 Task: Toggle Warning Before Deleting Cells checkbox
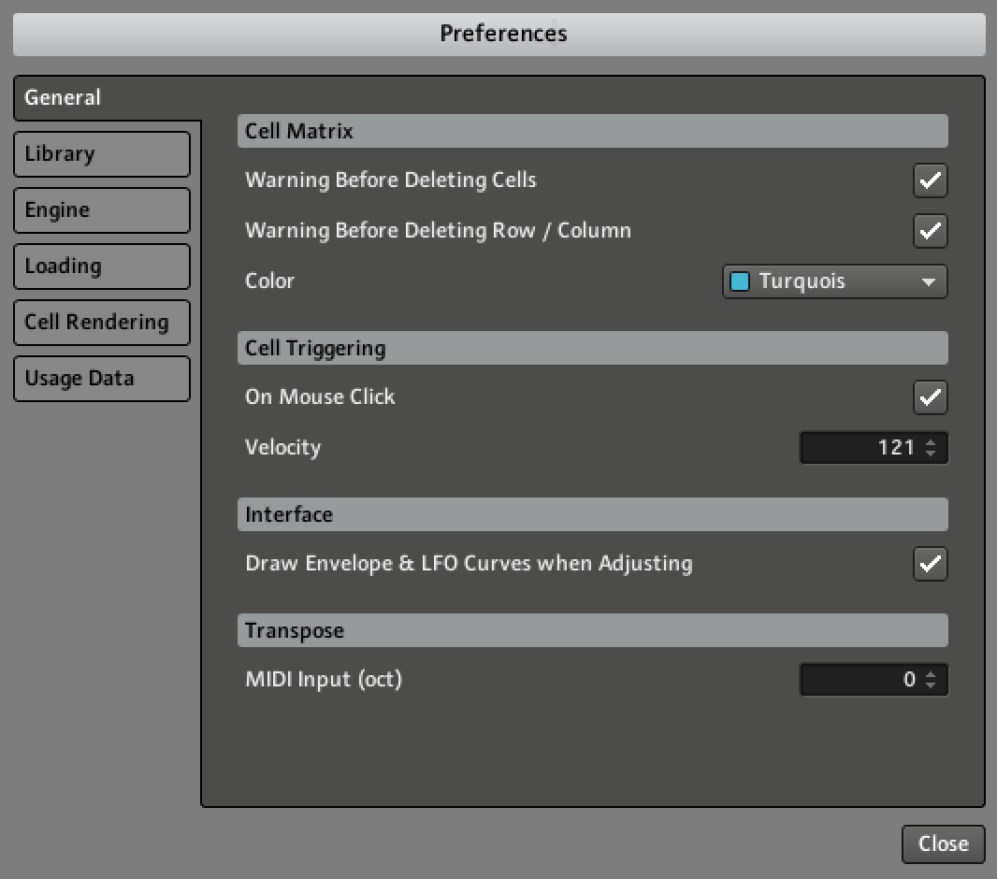pyautogui.click(x=930, y=180)
